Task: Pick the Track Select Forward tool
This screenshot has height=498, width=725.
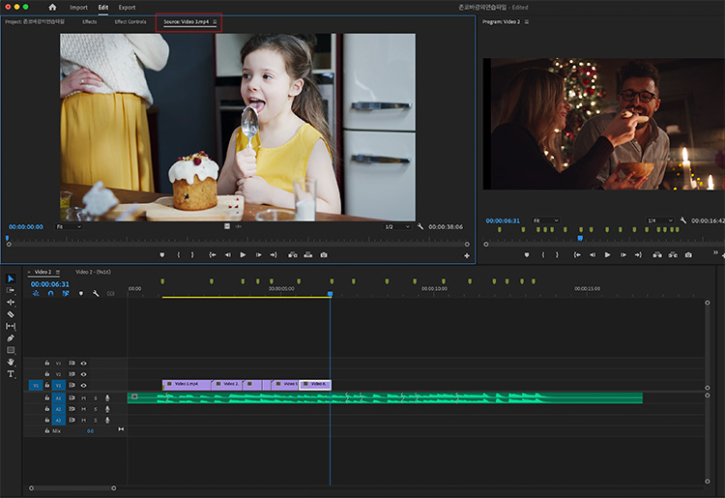Action: [11, 290]
